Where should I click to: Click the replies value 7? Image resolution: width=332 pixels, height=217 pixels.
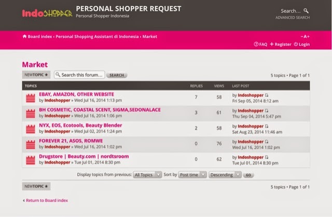pos(196,97)
